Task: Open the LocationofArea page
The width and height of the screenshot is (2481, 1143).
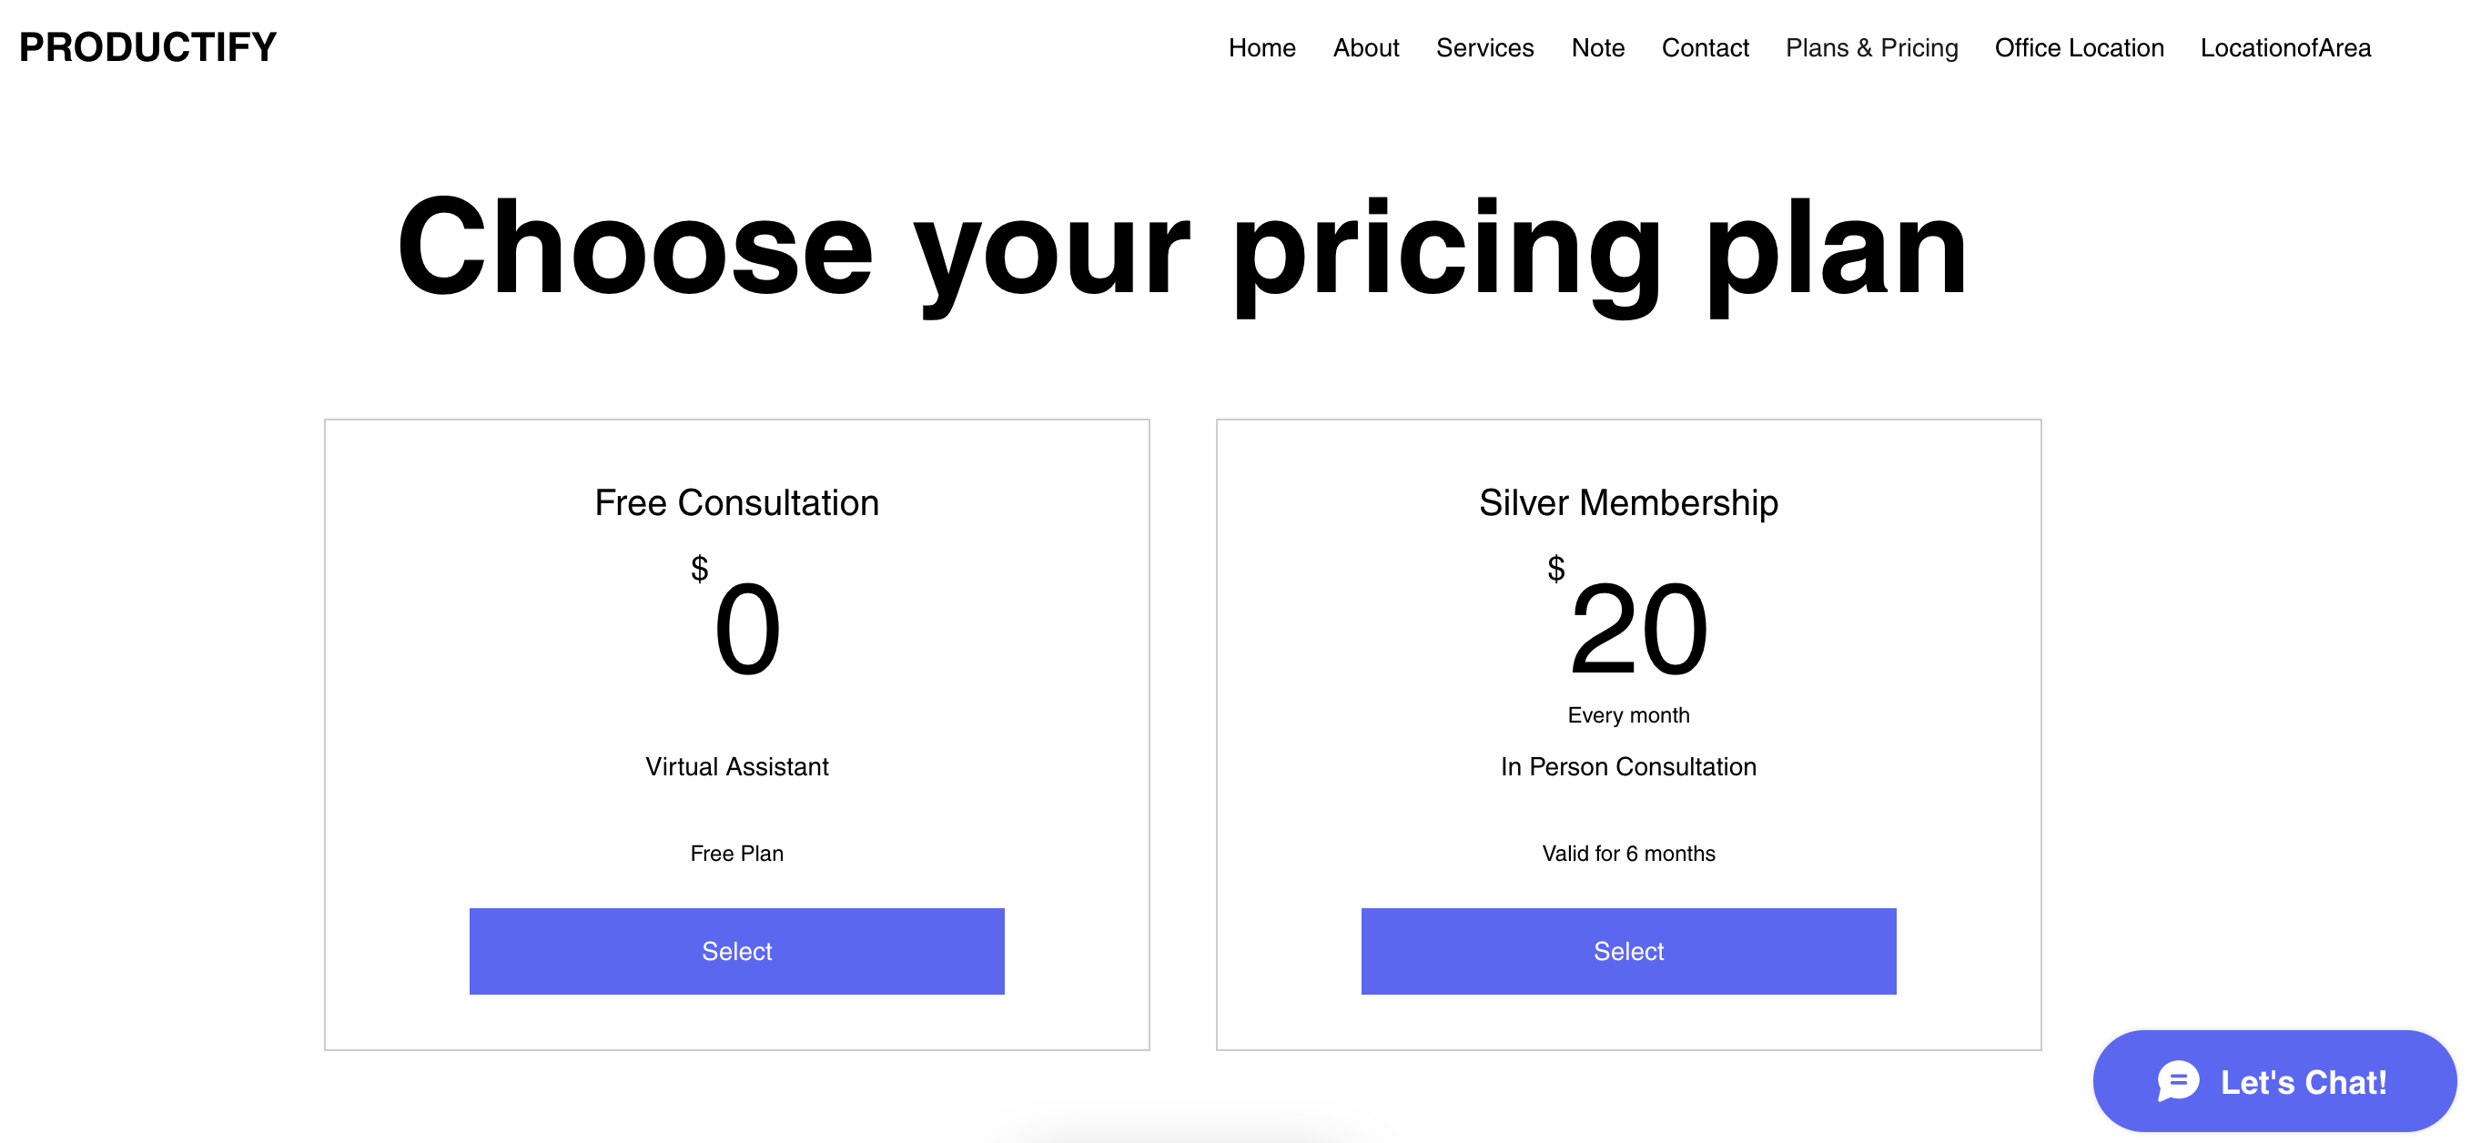Action: click(x=2284, y=47)
